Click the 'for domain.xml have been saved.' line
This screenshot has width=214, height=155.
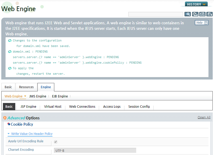pos(43,46)
